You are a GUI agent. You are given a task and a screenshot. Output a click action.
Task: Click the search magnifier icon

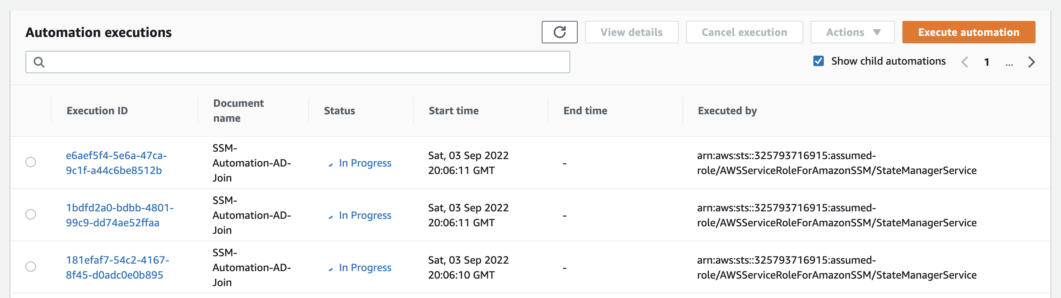tap(39, 62)
